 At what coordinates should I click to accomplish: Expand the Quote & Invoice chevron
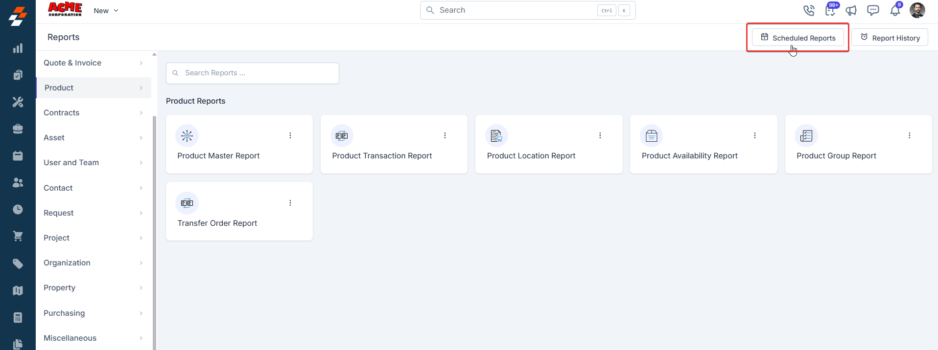click(x=141, y=63)
